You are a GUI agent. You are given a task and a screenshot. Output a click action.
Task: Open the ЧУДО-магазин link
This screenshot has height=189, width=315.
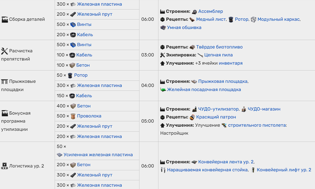pos(264,109)
